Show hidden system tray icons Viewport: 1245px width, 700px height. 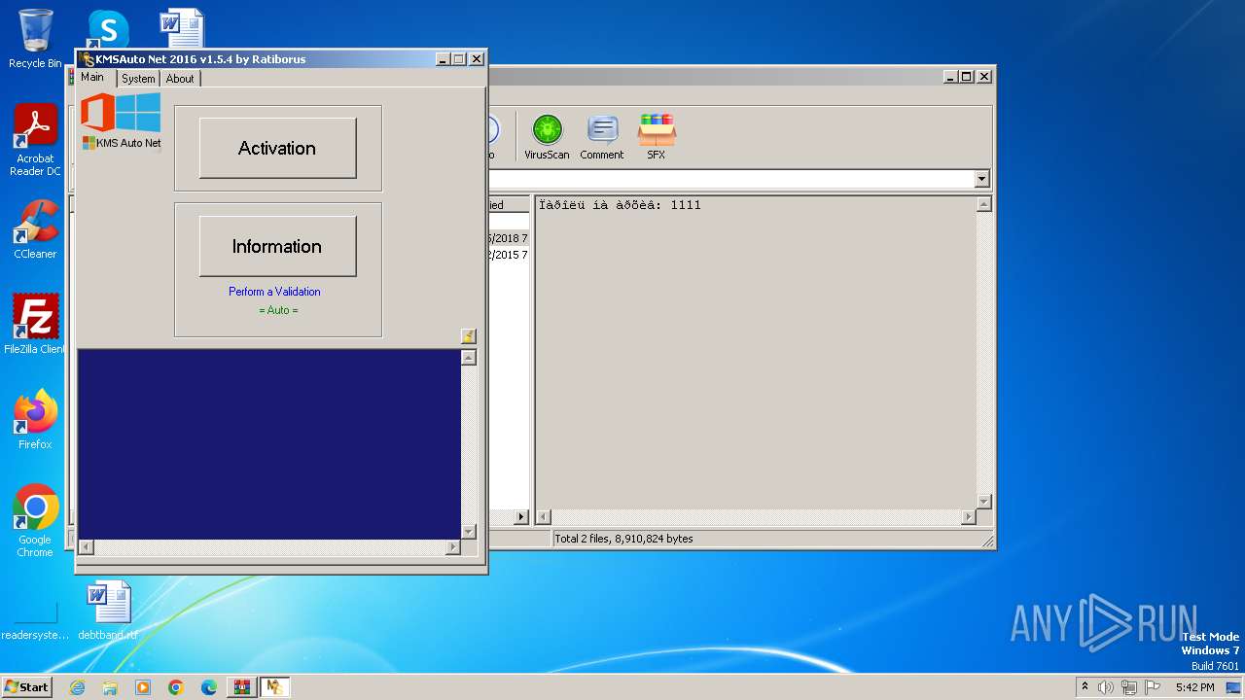(1085, 687)
